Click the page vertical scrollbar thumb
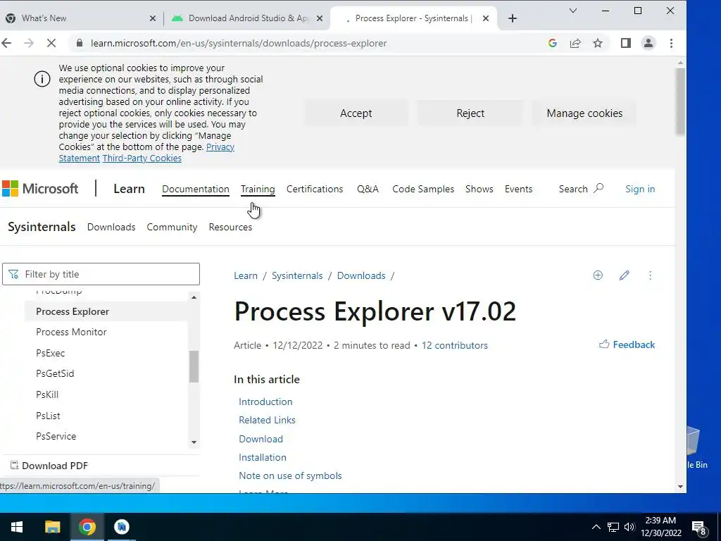The width and height of the screenshot is (721, 541). (680, 101)
